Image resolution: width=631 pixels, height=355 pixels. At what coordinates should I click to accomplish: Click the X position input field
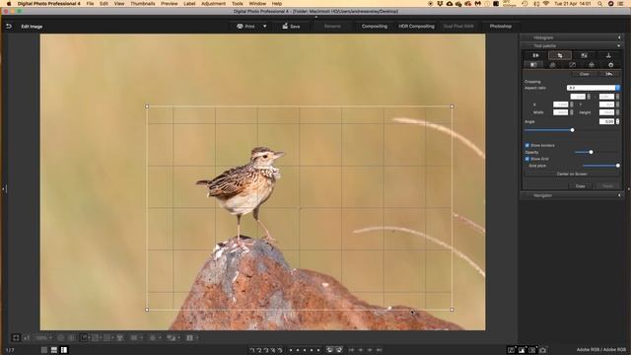561,105
